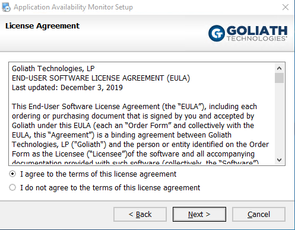Click the Goliath Technologies logo

click(248, 33)
